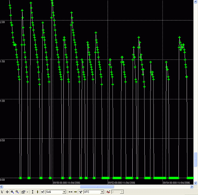Click the Y-axis variable icon

tap(43, 192)
